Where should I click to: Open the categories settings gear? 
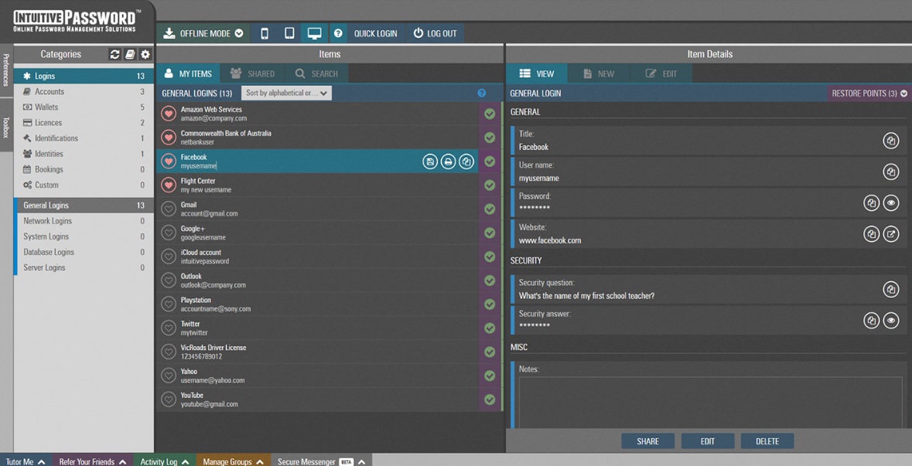coord(145,54)
